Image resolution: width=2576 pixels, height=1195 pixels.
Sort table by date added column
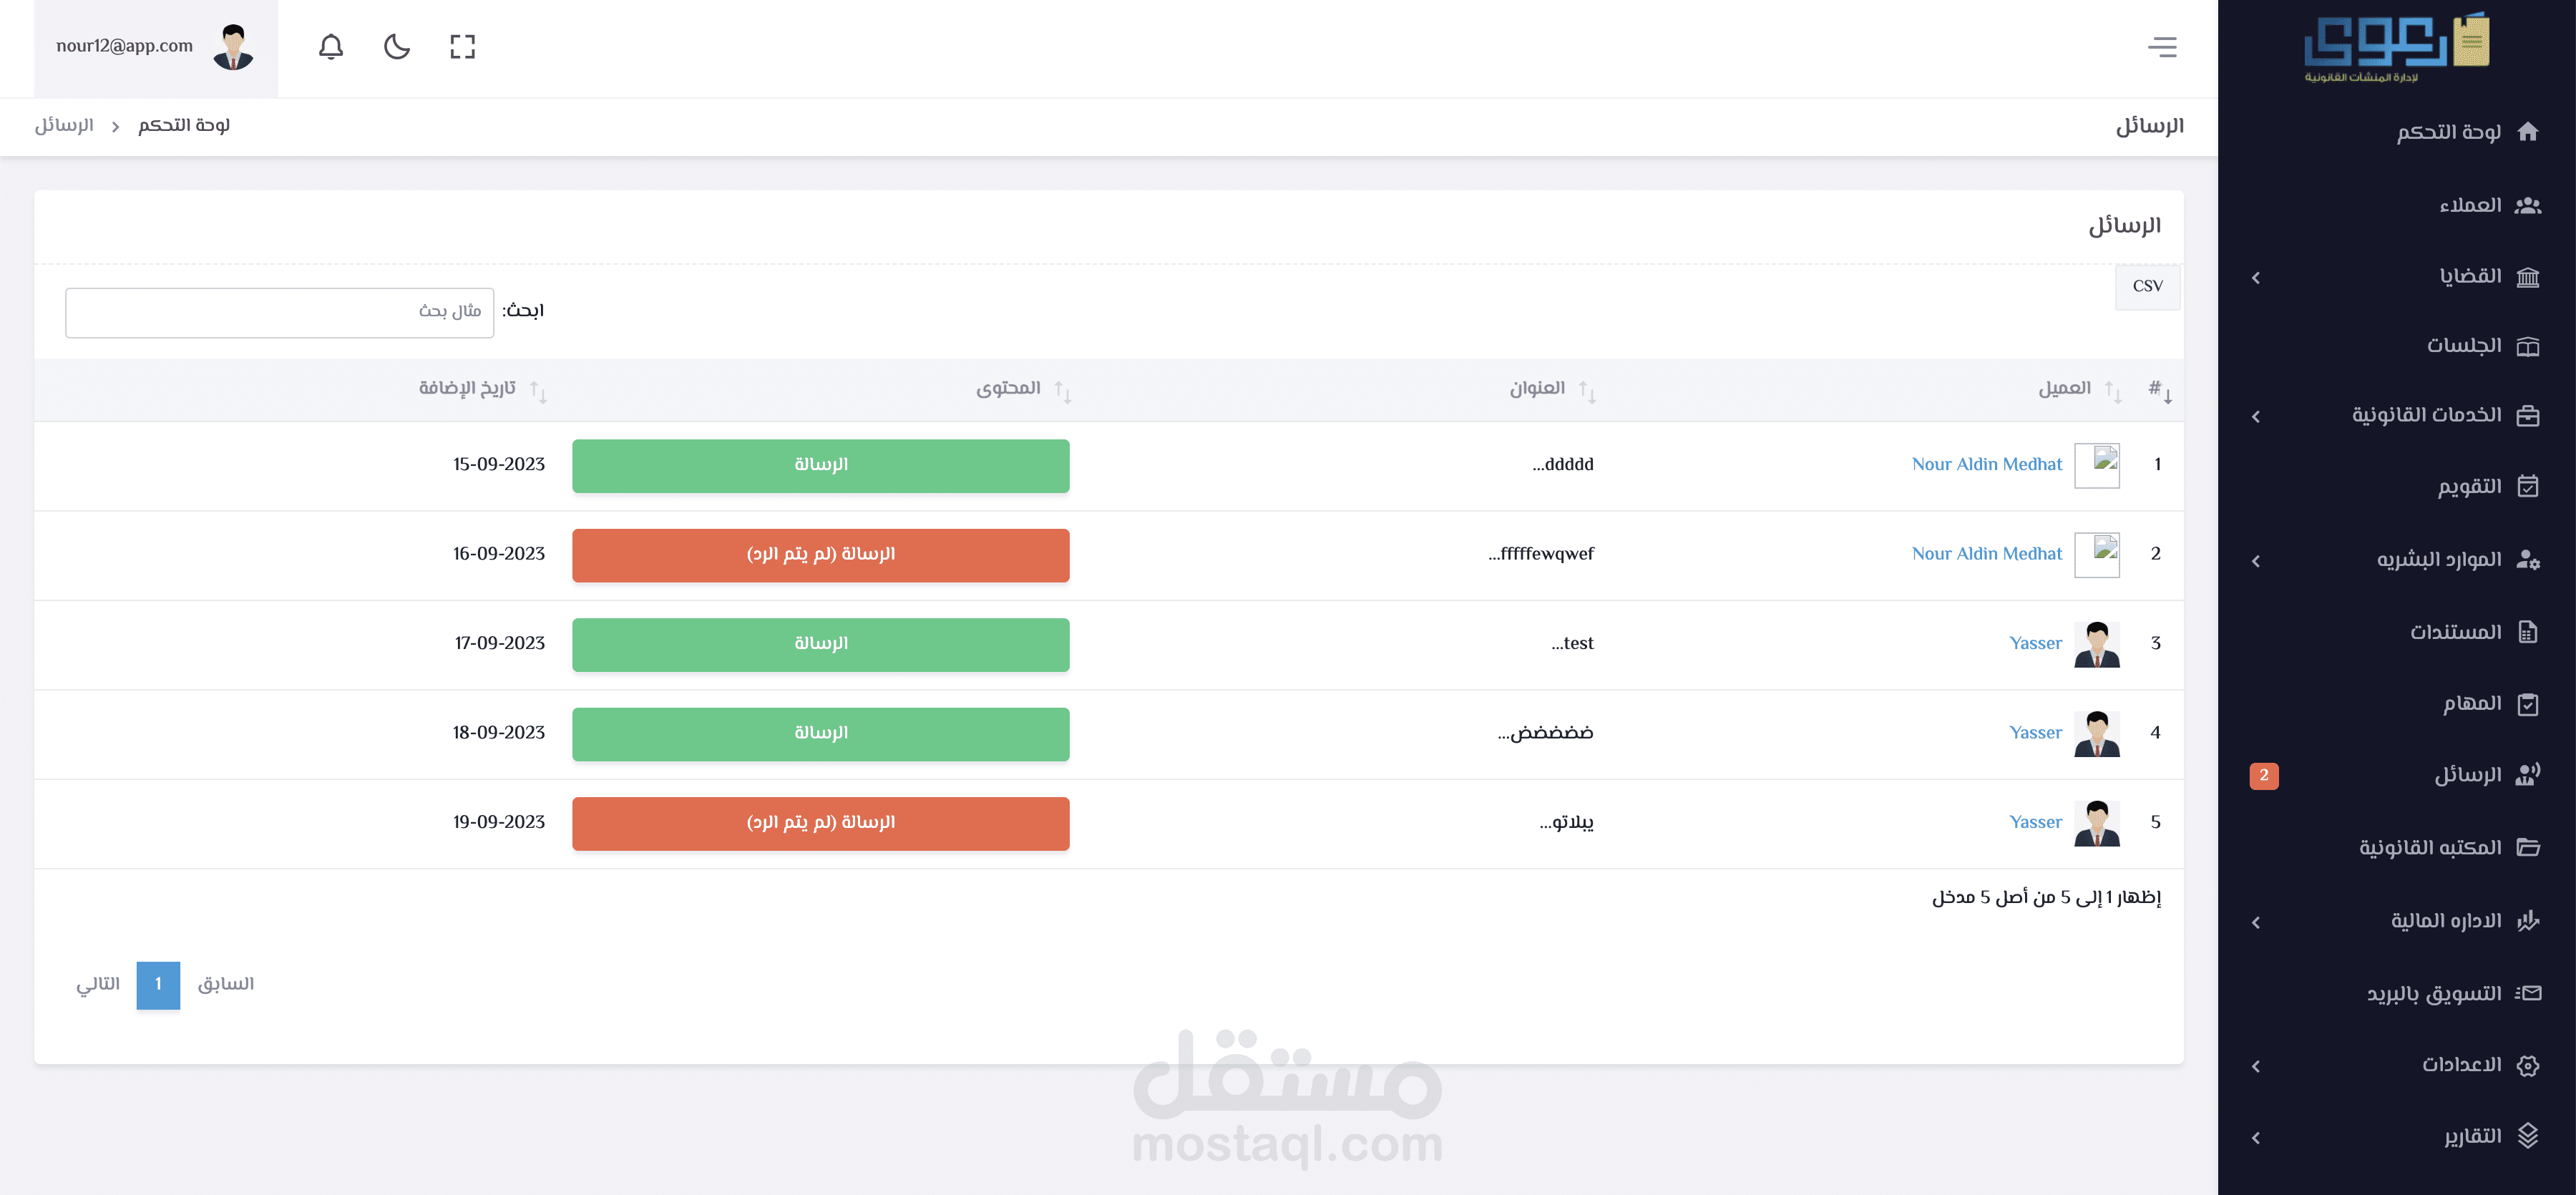467,389
